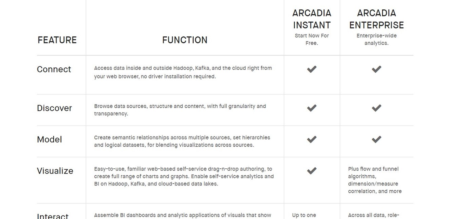Click the Connect description about Hadoop, Kafka access
Image resolution: width=449 pixels, height=219 pixels.
click(x=183, y=72)
